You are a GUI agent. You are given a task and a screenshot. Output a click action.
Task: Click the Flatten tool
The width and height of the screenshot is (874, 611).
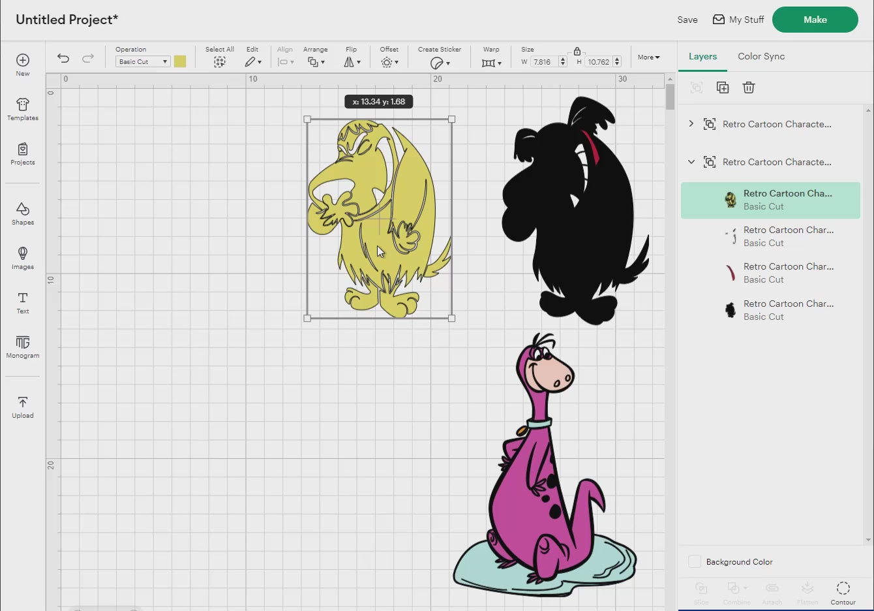click(x=807, y=593)
